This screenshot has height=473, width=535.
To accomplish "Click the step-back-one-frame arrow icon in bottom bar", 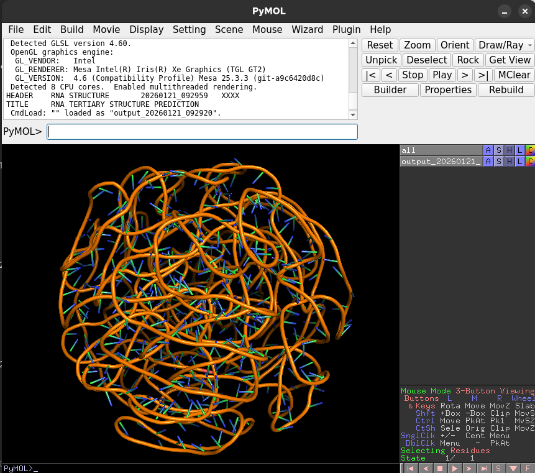I will [x=425, y=469].
